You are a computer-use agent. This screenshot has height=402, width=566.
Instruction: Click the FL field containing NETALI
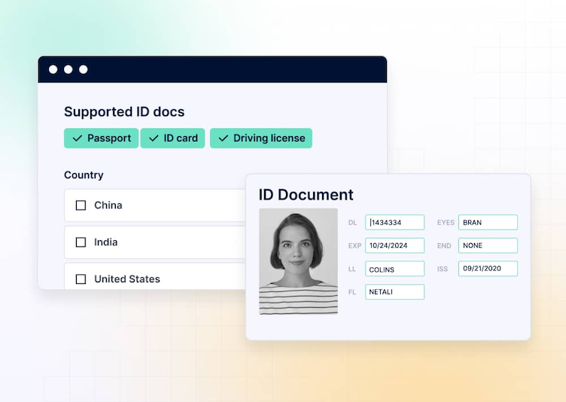(395, 292)
